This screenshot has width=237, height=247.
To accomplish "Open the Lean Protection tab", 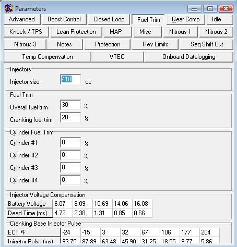I will tap(76, 32).
